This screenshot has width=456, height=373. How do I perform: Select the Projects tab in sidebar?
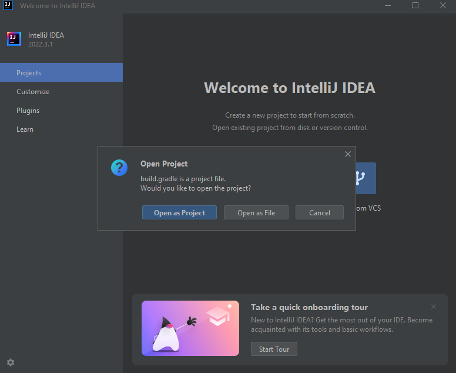[61, 72]
